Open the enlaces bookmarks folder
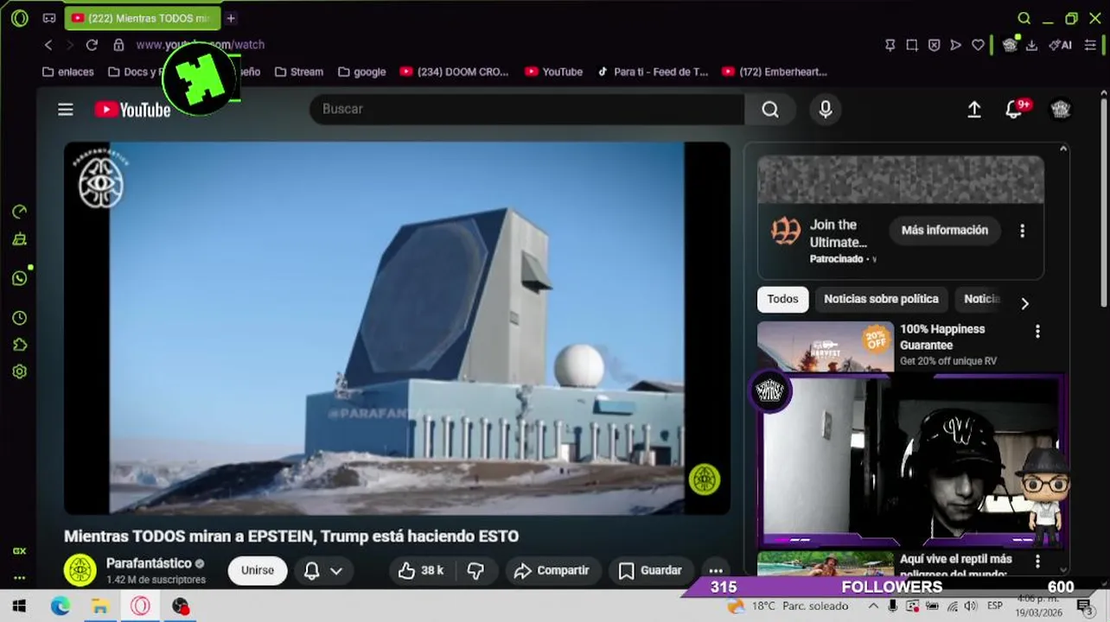The height and width of the screenshot is (622, 1110). (67, 72)
